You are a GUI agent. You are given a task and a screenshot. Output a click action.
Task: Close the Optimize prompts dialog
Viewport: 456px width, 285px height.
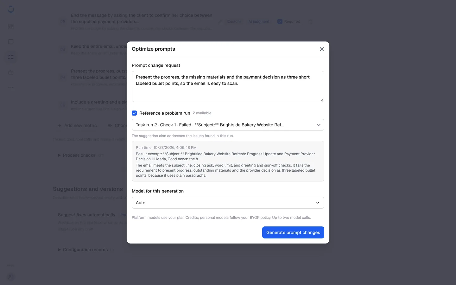tap(321, 49)
